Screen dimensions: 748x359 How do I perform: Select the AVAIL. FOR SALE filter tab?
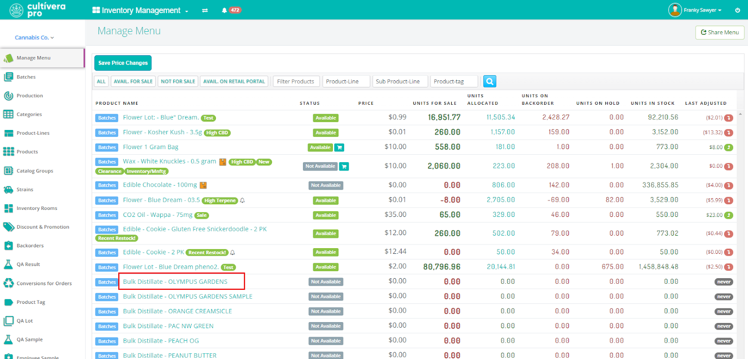point(133,81)
